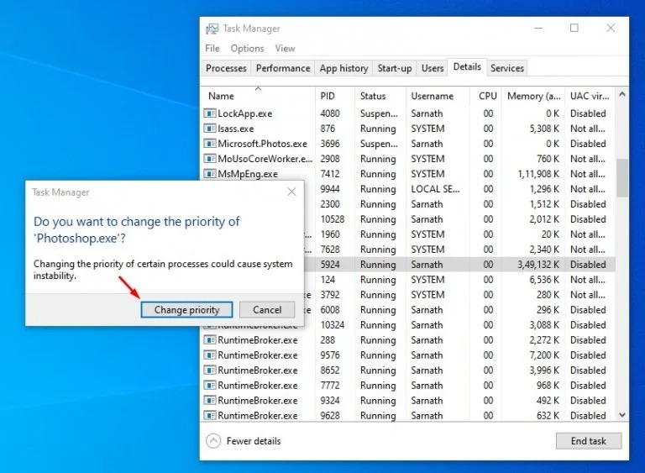
Task: Switch to the Processes tab
Action: click(226, 68)
